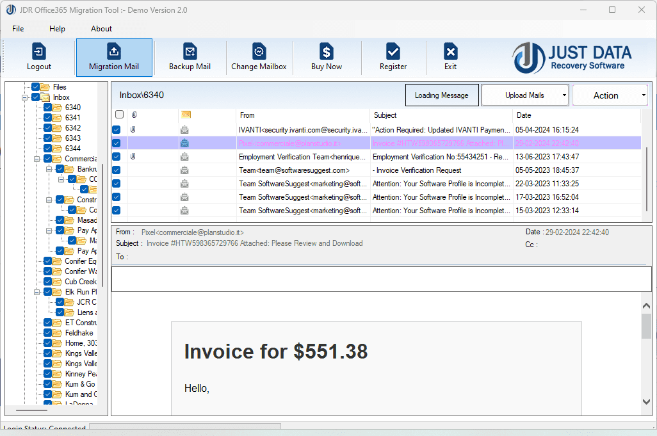Image resolution: width=657 pixels, height=436 pixels.
Task: Select the Logout icon
Action: [x=38, y=57]
